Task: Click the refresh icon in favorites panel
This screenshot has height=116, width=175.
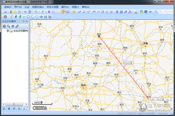Action: 13,26
